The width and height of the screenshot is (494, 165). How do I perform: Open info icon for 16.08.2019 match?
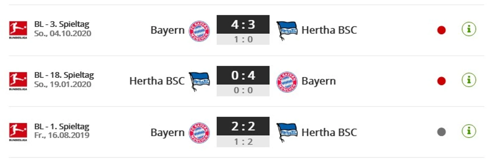point(469,131)
